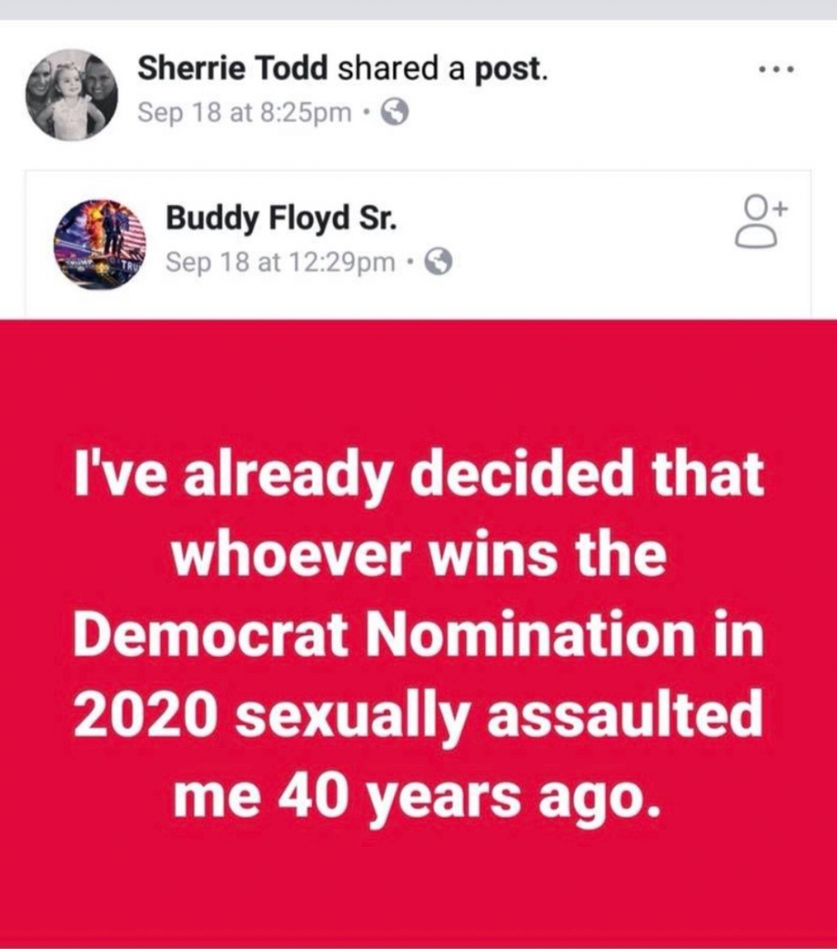
Task: Open Buddy Floyd Sr.'s profile picture
Action: pos(100,244)
